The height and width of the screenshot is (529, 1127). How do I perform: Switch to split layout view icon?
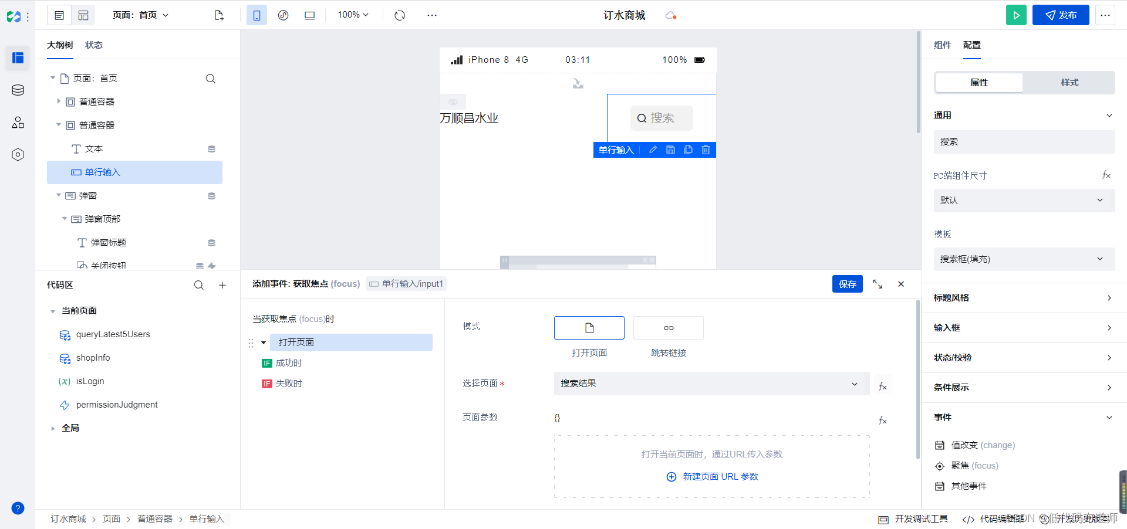pyautogui.click(x=83, y=15)
